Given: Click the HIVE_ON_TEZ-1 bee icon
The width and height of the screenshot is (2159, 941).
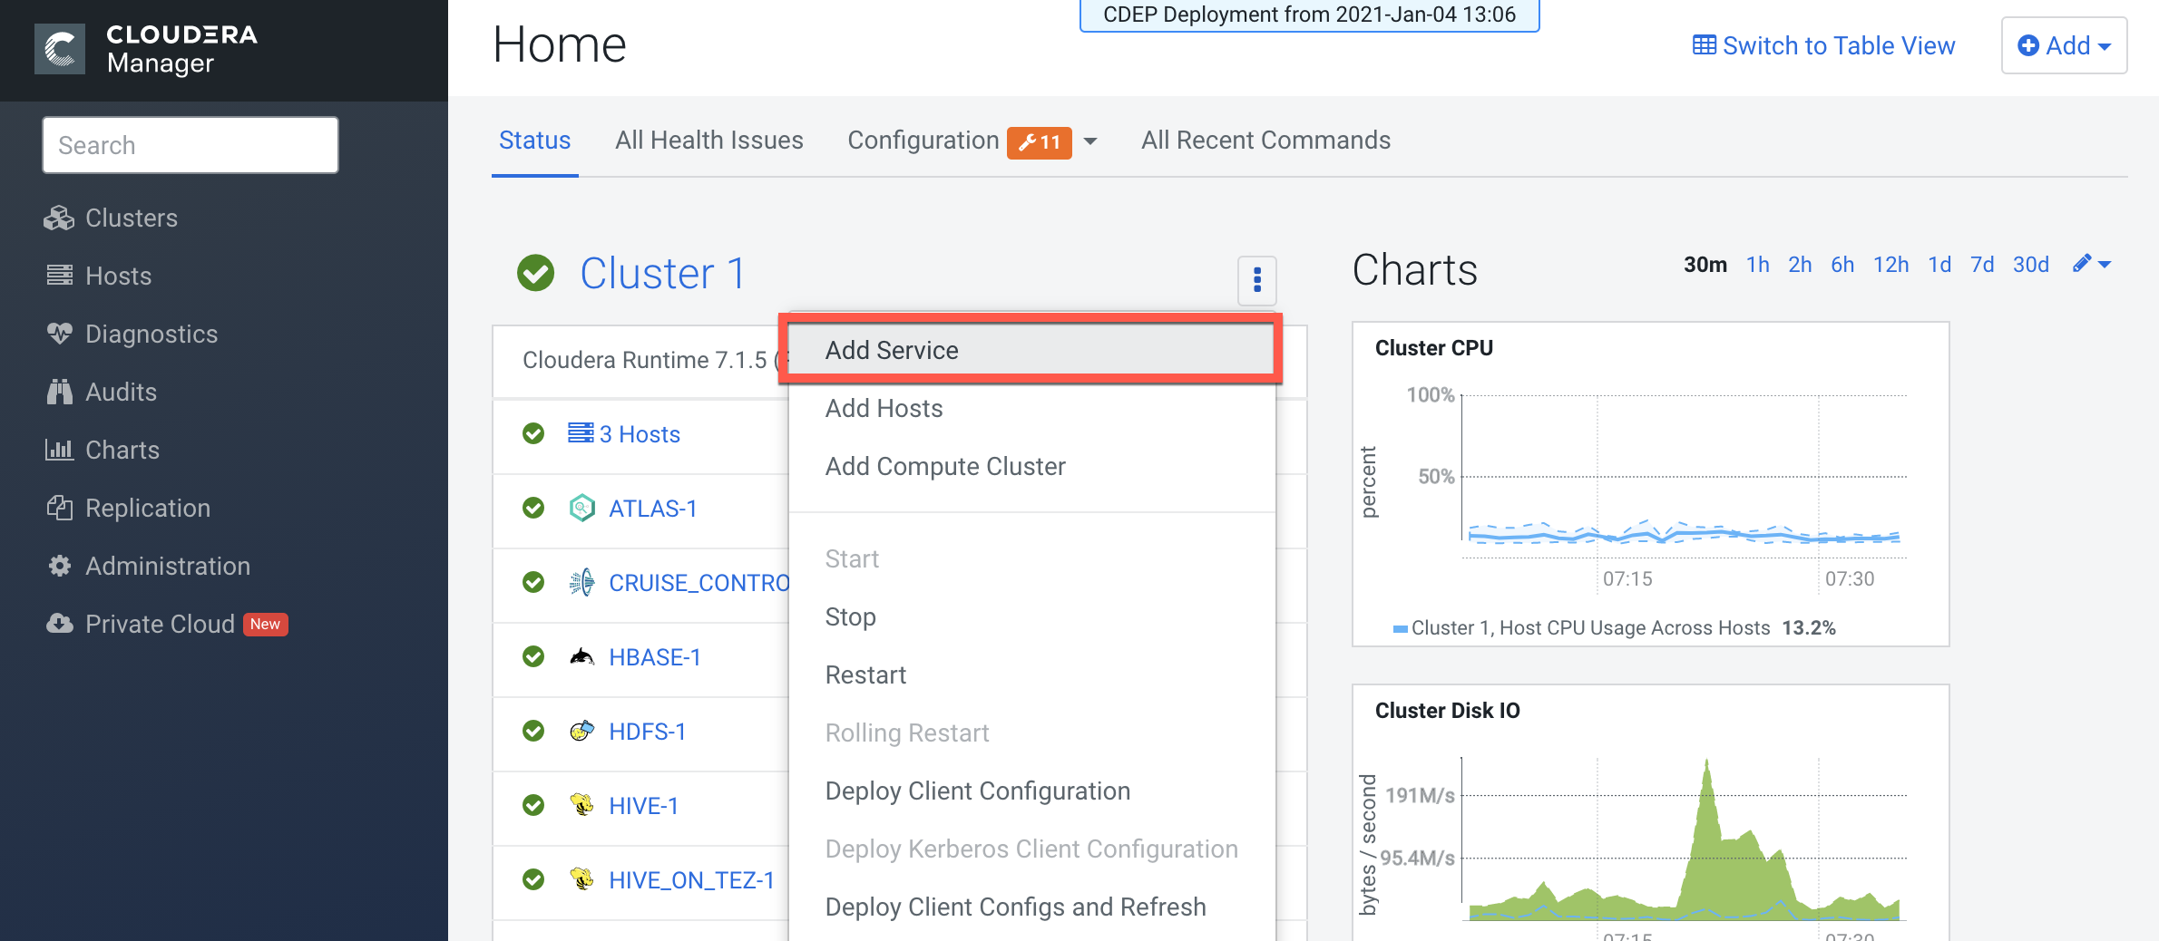Looking at the screenshot, I should [x=582, y=879].
